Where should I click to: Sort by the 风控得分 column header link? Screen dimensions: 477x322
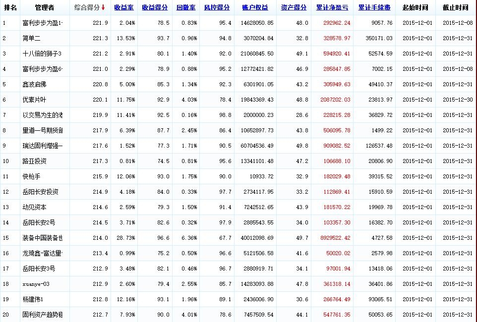[217, 7]
